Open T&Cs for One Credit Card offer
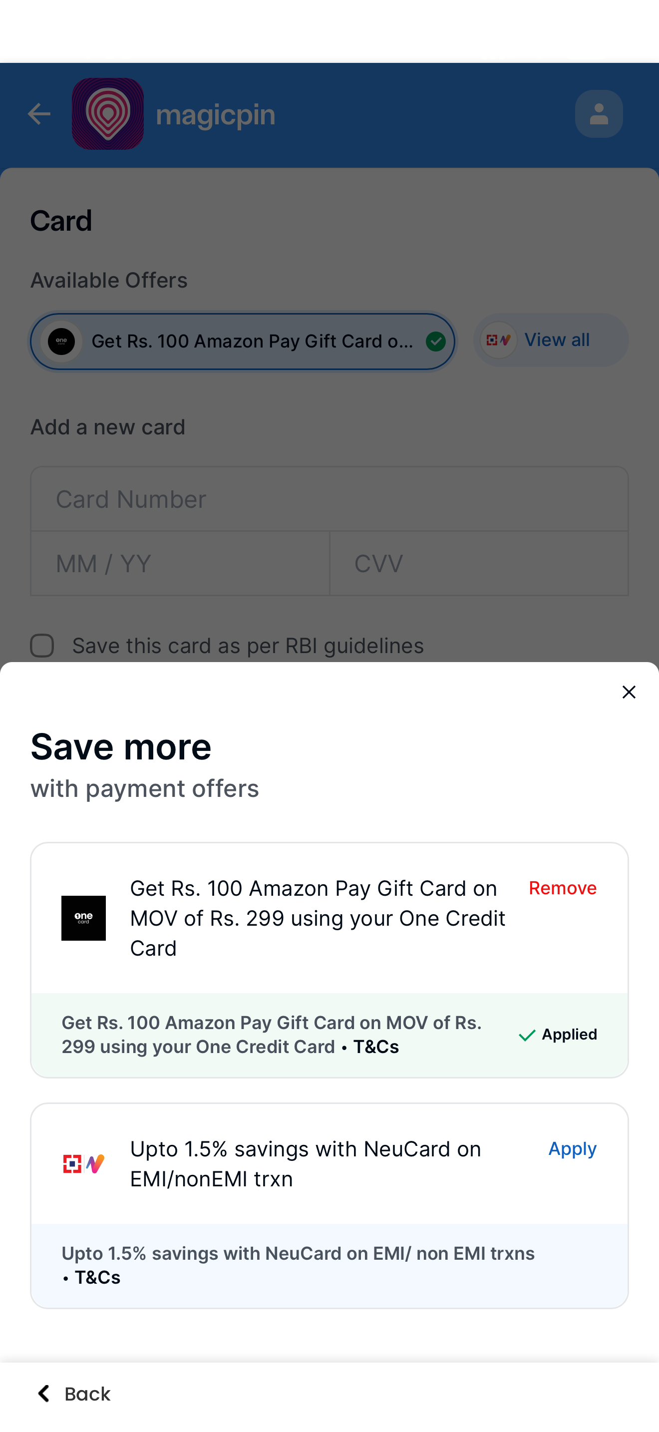The width and height of the screenshot is (659, 1432). click(x=376, y=1048)
